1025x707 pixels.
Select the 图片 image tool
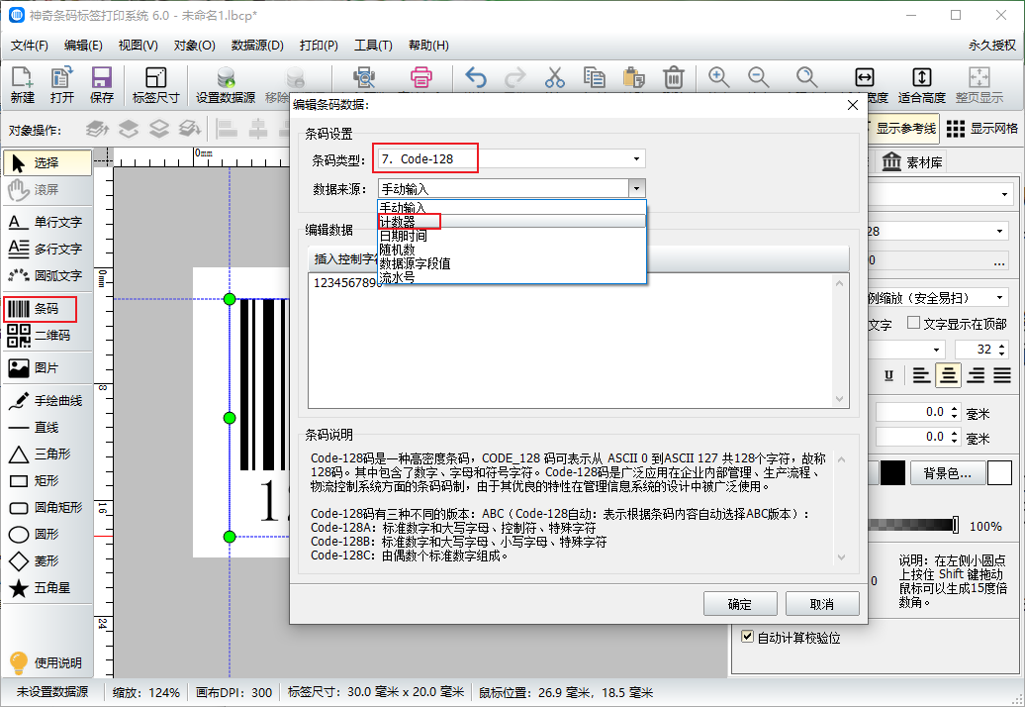point(47,368)
